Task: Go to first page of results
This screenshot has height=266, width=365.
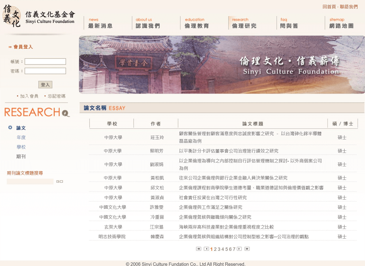Action: click(198, 249)
